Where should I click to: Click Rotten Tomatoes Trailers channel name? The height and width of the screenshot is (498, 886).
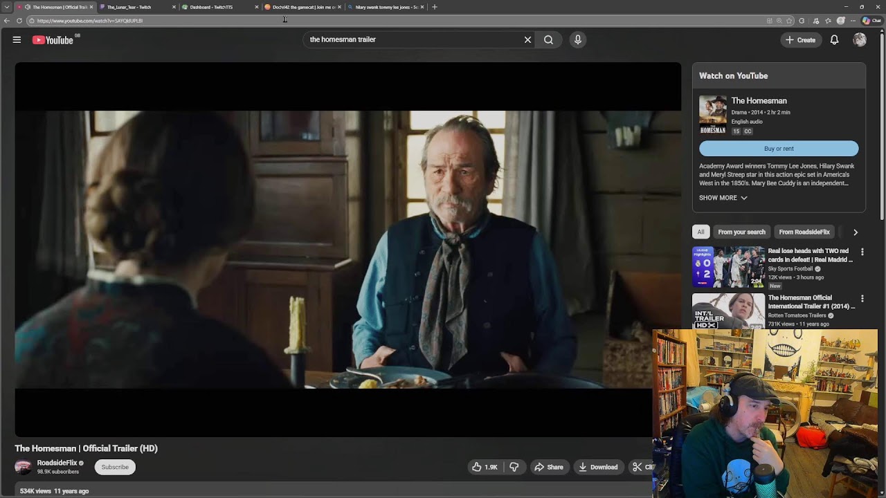coord(797,315)
